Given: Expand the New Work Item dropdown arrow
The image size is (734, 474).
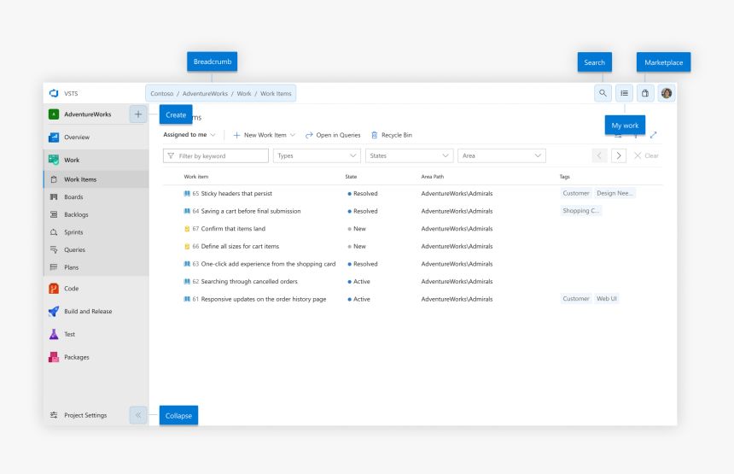Looking at the screenshot, I should [x=293, y=135].
